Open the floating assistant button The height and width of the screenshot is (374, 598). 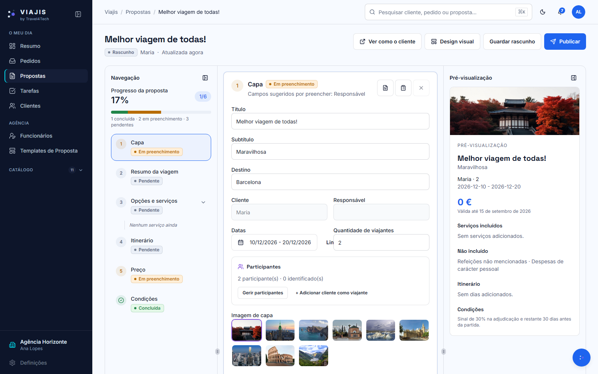(x=582, y=358)
